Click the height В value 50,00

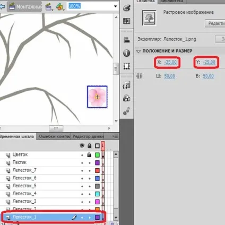(x=208, y=76)
